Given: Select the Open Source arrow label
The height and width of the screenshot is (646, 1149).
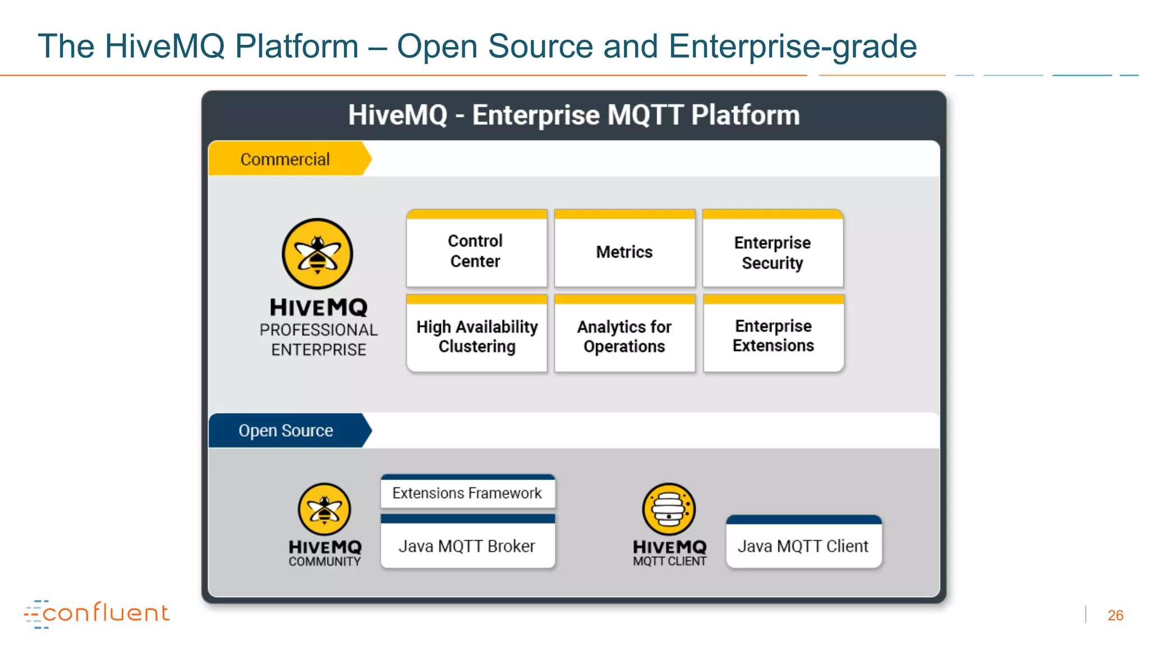Looking at the screenshot, I should (286, 431).
